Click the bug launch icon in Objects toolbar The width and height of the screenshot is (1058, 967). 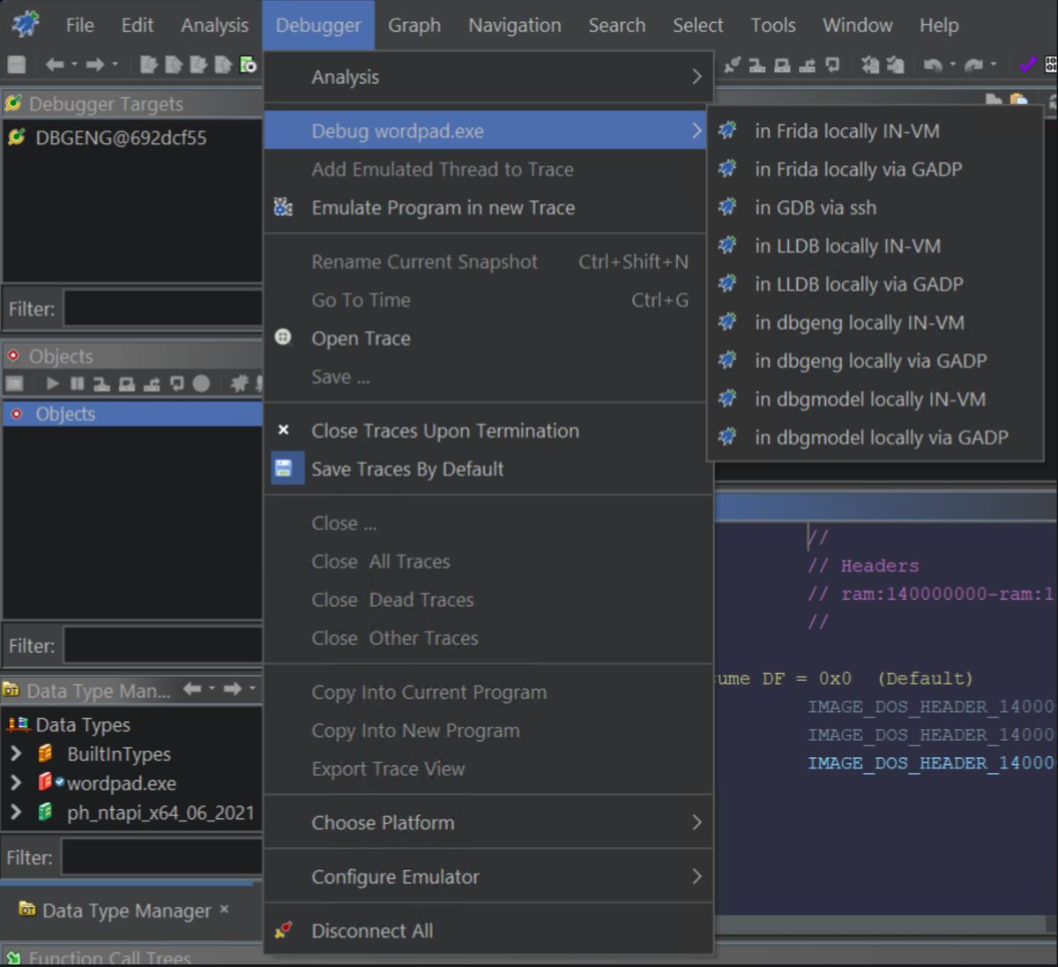click(x=239, y=383)
